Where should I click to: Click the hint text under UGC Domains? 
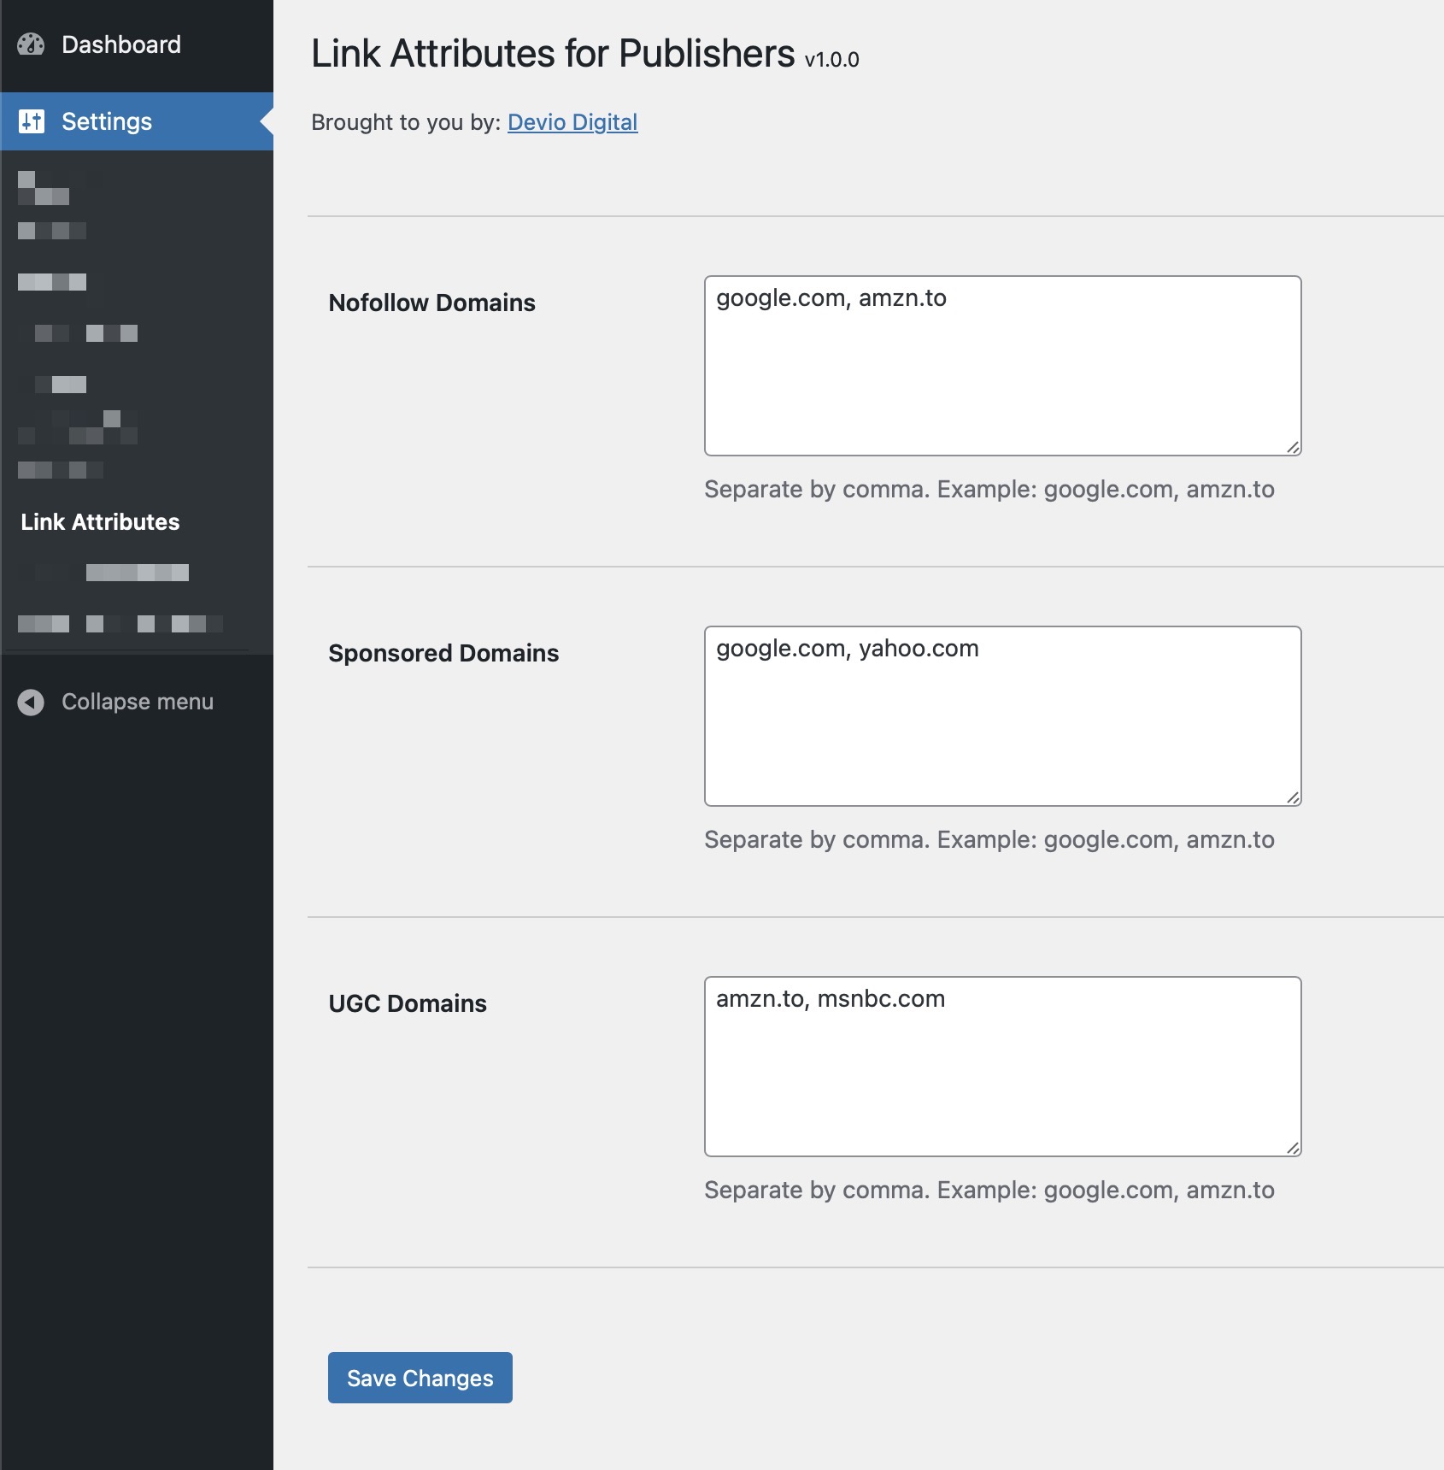pyautogui.click(x=989, y=1191)
